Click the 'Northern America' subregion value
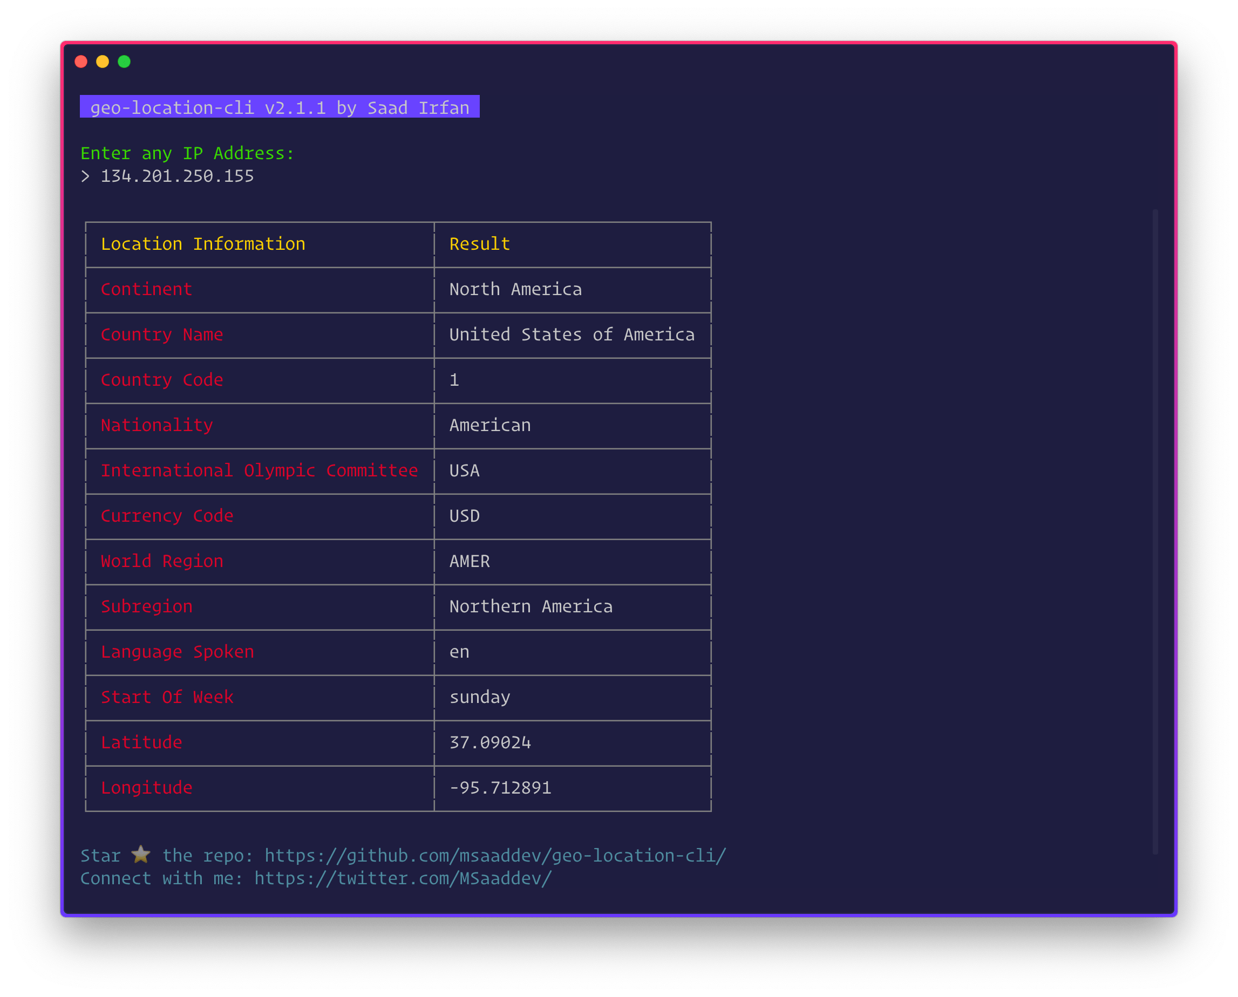 coord(531,606)
